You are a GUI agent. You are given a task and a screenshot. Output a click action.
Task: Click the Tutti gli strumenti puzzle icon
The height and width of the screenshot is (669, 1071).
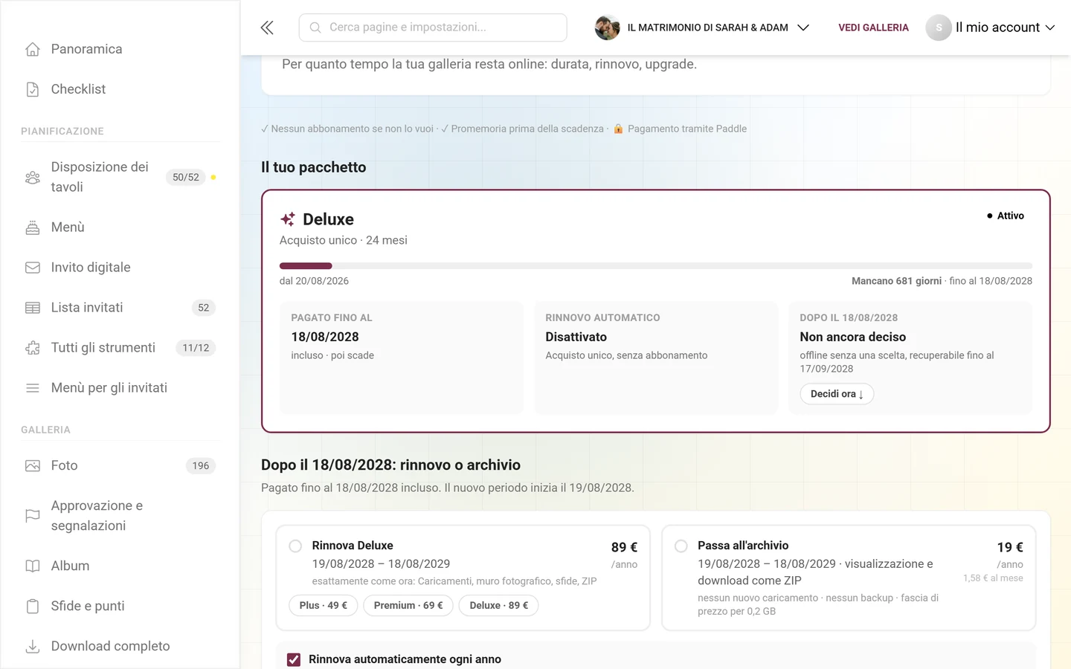point(33,348)
